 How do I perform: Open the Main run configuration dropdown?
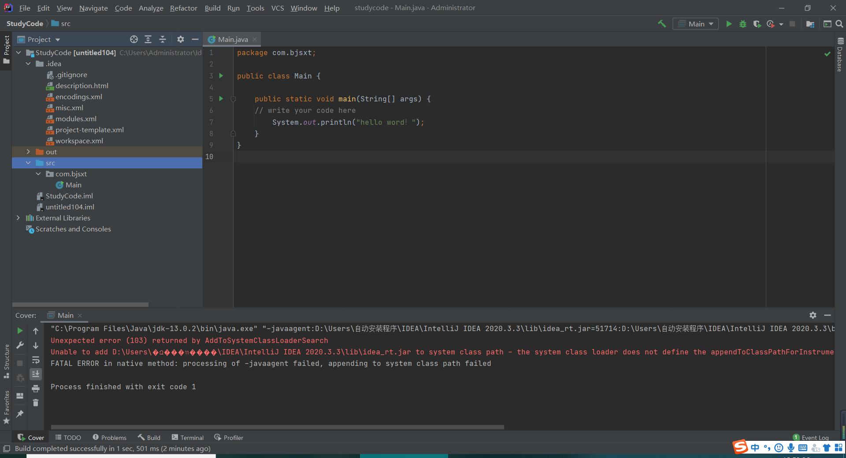(x=696, y=24)
